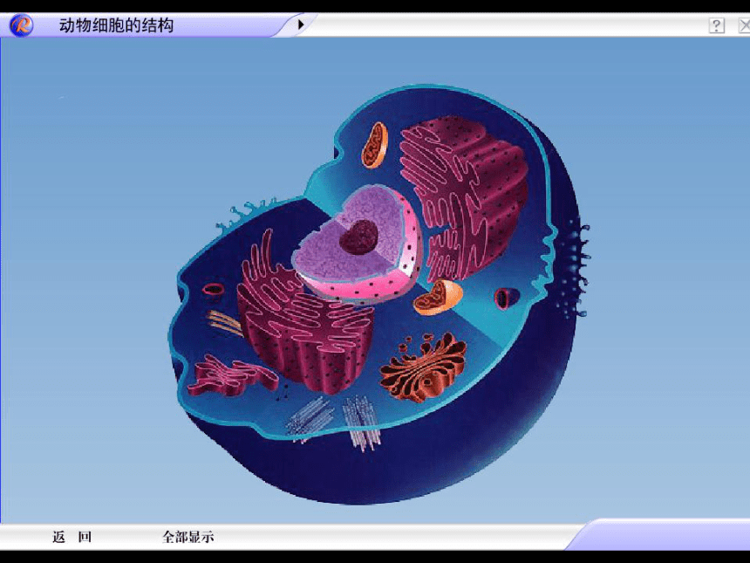Click the dark nucleolus inside the nucleus
Viewport: 750px width, 563px height.
(358, 237)
